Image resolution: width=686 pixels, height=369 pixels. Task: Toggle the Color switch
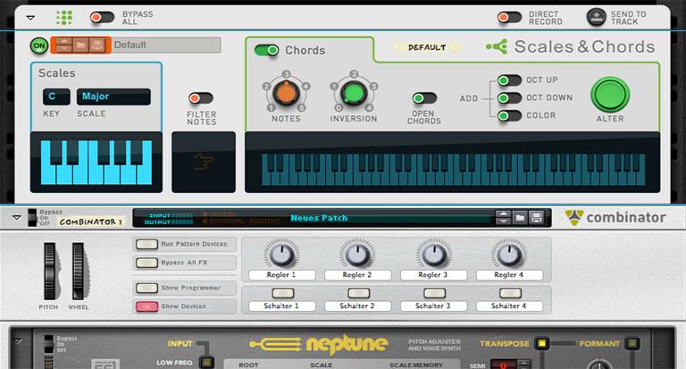coord(509,115)
